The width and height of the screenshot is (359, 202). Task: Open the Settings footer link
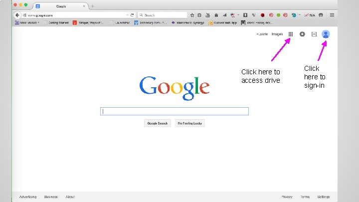pyautogui.click(x=324, y=197)
